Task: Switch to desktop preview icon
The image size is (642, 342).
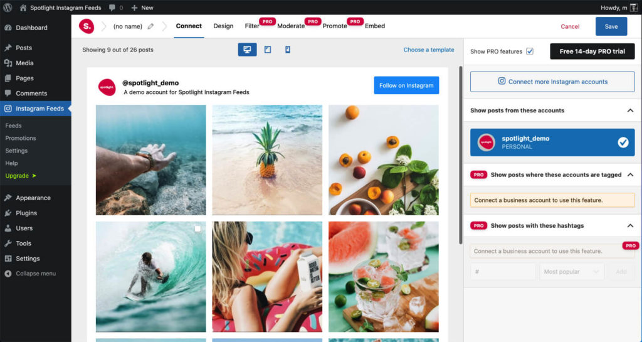Action: point(247,50)
